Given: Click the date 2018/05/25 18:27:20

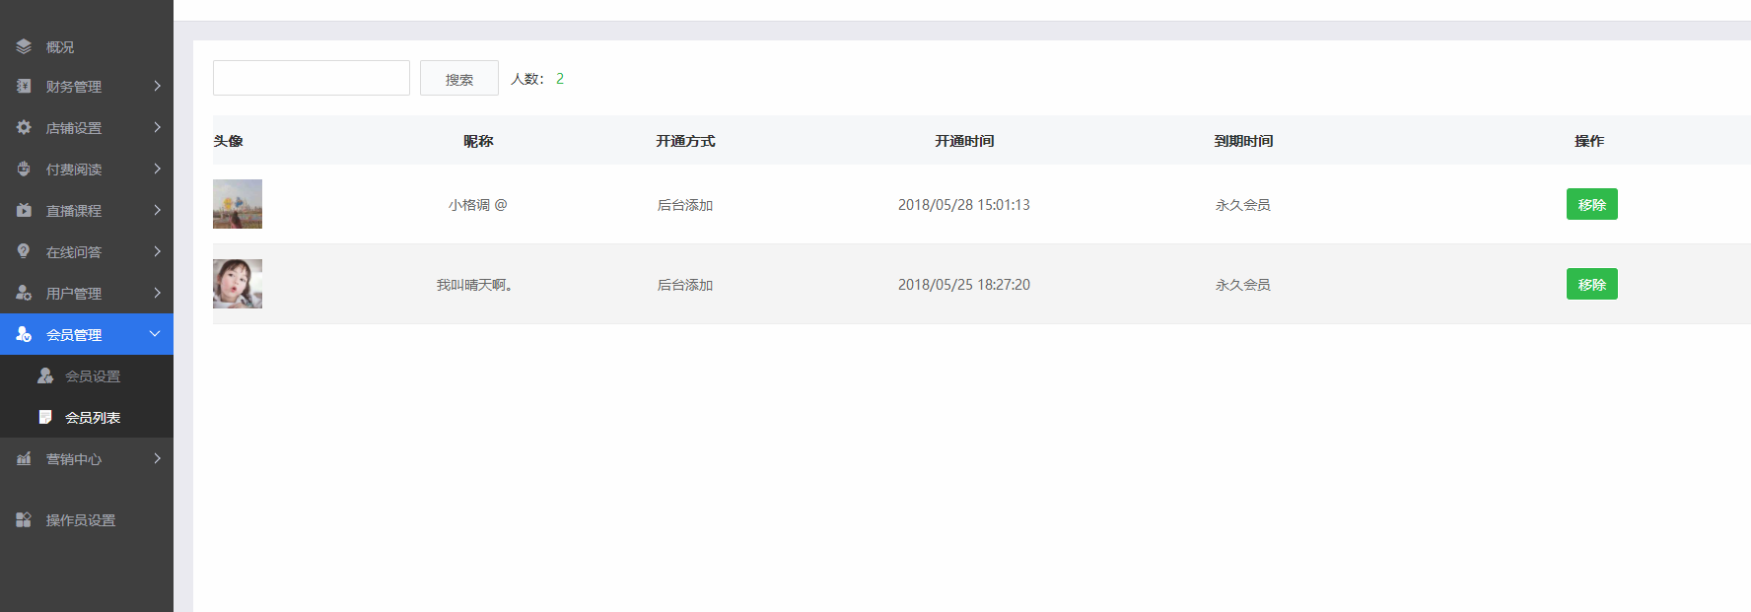Looking at the screenshot, I should (964, 285).
